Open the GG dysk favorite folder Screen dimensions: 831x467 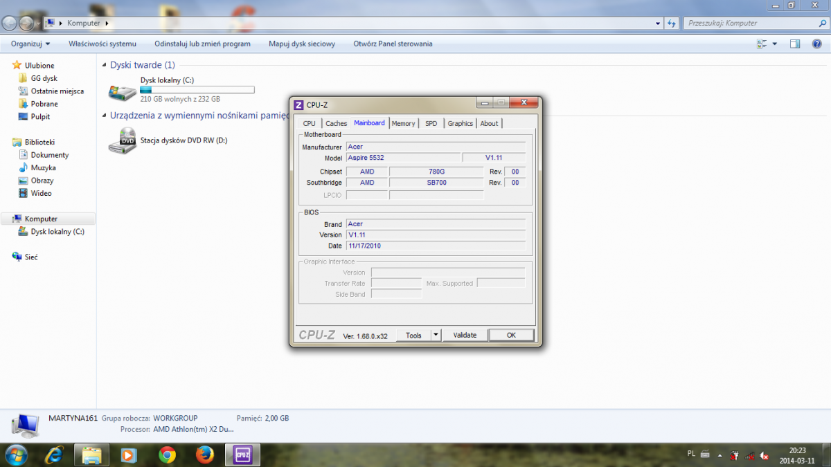tap(44, 78)
